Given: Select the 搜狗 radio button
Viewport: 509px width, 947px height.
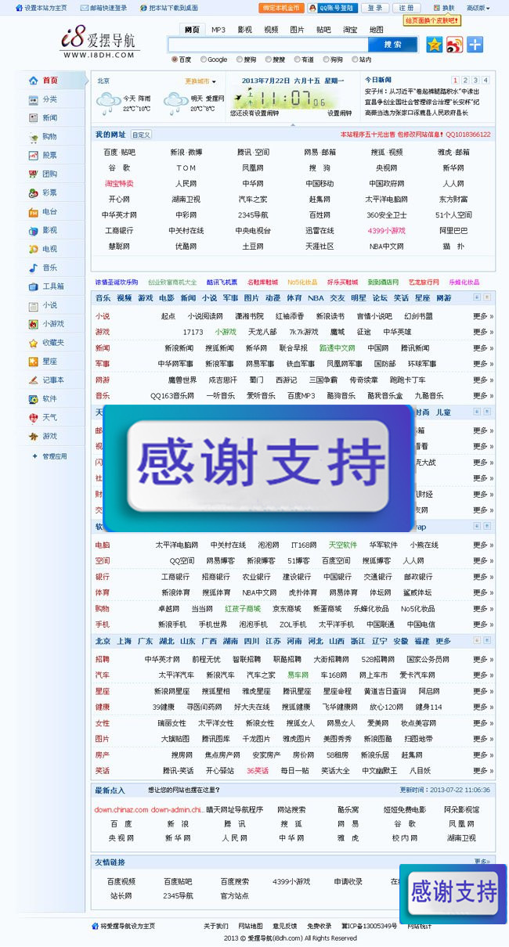Looking at the screenshot, I should [238, 59].
